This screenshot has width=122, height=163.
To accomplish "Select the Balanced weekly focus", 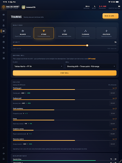I will [x=23, y=33].
